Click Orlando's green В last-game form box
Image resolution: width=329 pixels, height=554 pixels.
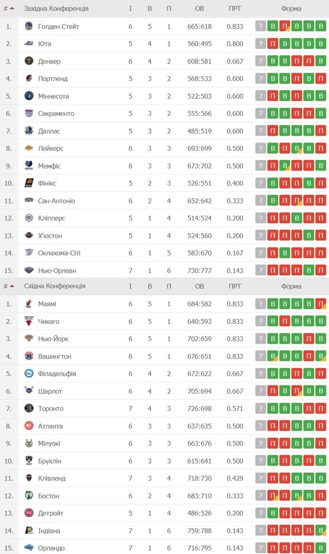(x=320, y=548)
